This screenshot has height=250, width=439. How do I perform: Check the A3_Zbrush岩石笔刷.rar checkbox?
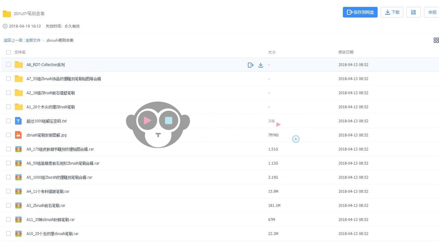click(8, 205)
